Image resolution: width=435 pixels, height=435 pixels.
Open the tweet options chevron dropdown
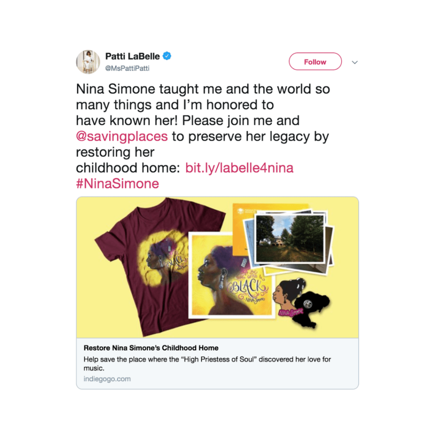(x=355, y=62)
